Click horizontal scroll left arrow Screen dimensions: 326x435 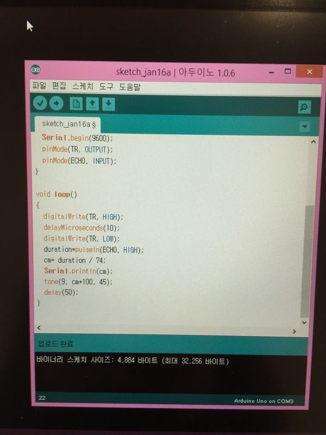(39, 328)
